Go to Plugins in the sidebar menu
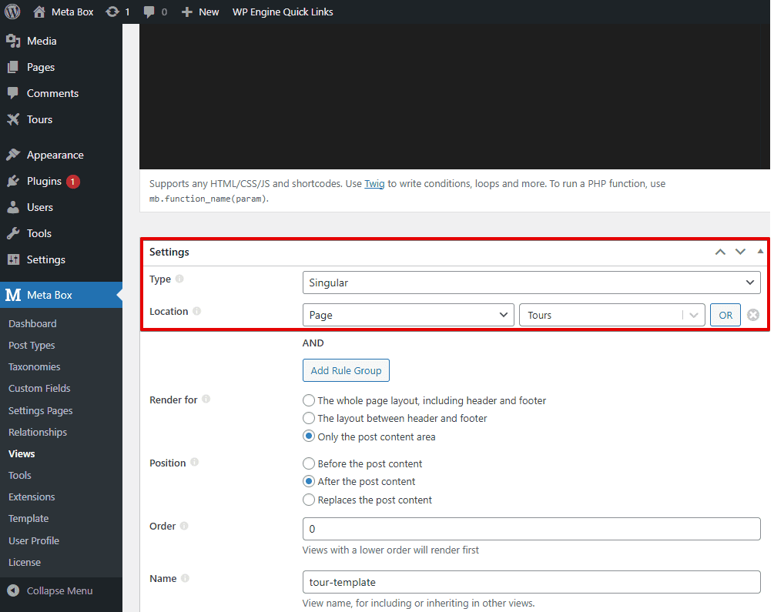 (44, 181)
